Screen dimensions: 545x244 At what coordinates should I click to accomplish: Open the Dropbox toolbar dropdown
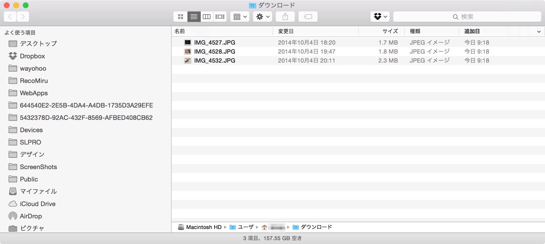click(380, 16)
